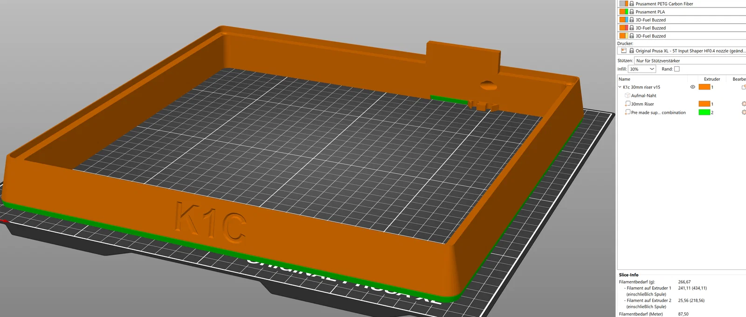Click the part icon beside 30mm Riser
The image size is (746, 317).
(628, 104)
